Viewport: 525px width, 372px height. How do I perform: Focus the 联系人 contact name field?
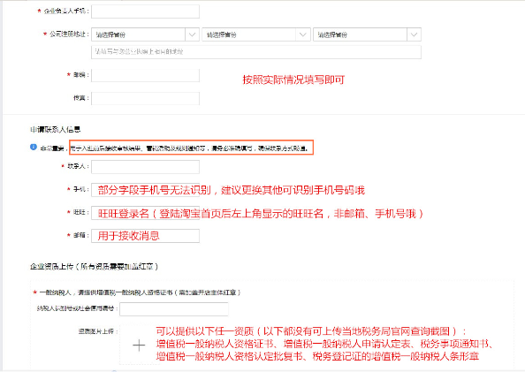pos(145,167)
